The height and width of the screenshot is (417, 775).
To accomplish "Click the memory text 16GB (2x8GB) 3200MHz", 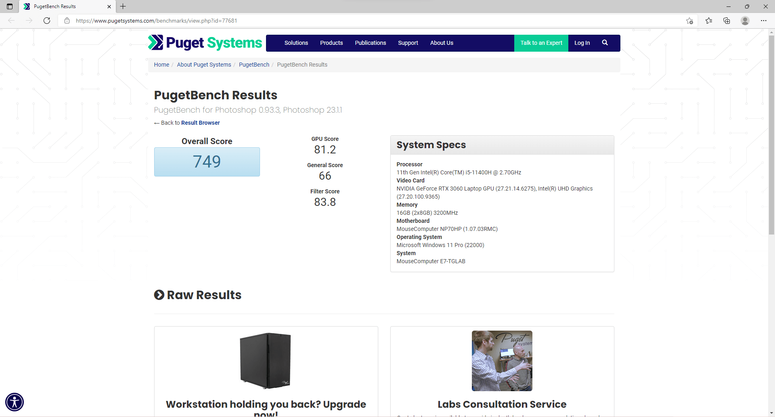I will (427, 213).
